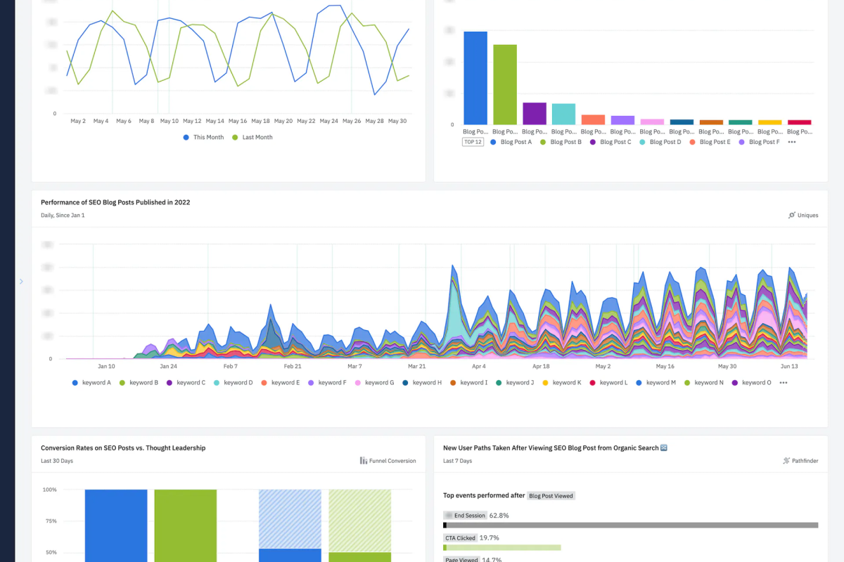844x562 pixels.
Task: Open 'Conversion Rates on SEO Posts vs. Thought Leadership' title
Action: click(123, 447)
